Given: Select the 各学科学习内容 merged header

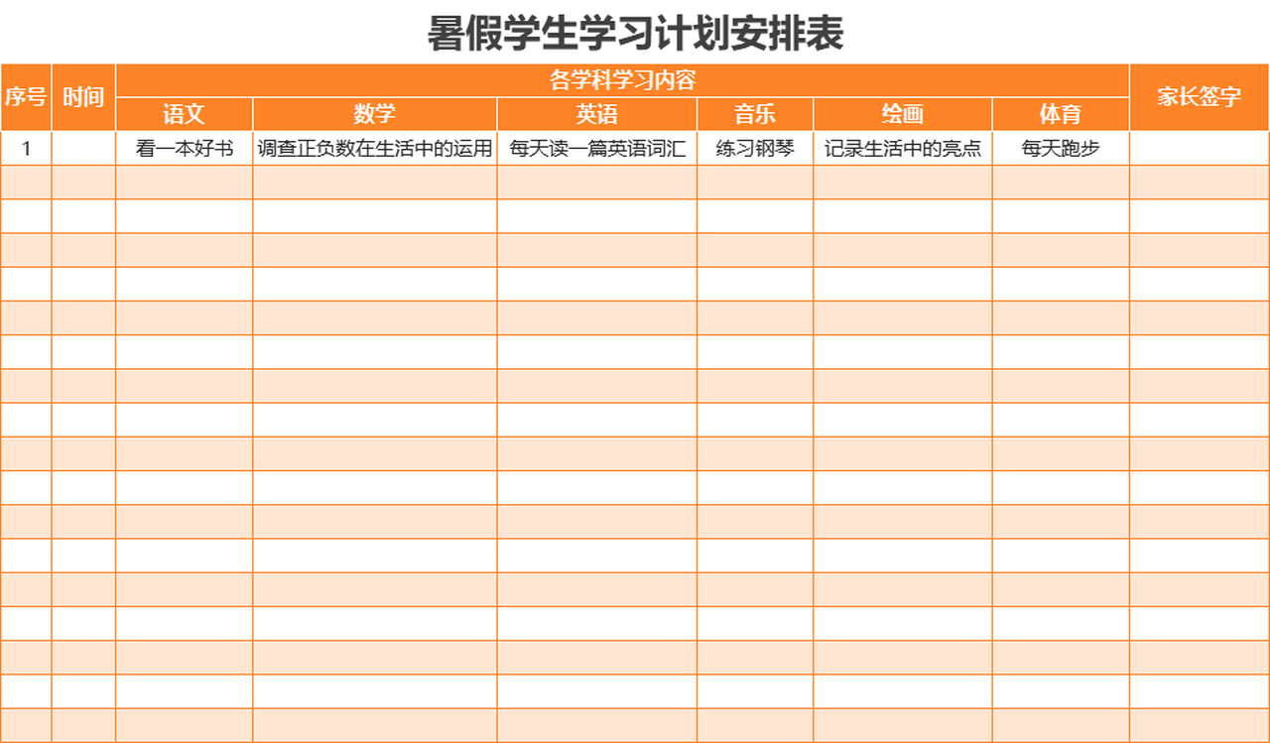Looking at the screenshot, I should [622, 80].
